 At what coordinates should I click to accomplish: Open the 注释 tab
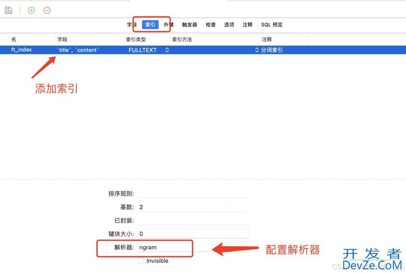pyautogui.click(x=247, y=25)
